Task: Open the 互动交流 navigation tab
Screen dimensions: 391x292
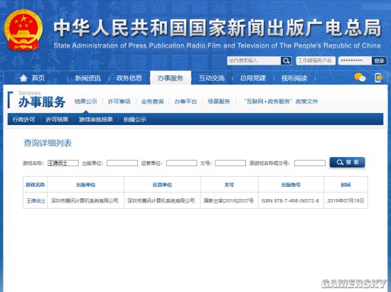Action: tap(212, 78)
